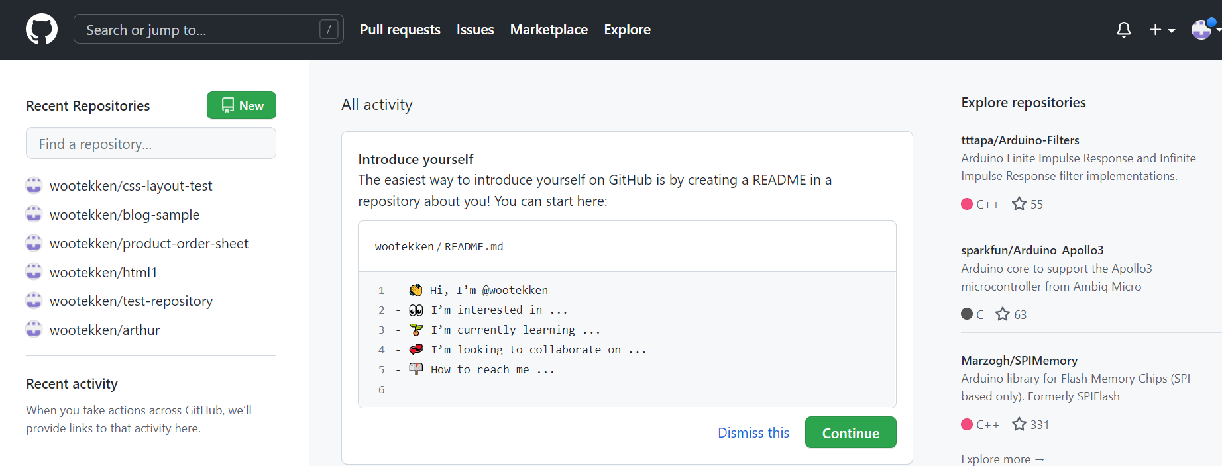The height and width of the screenshot is (466, 1222).
Task: Click Explore more link
Action: pos(1003,459)
